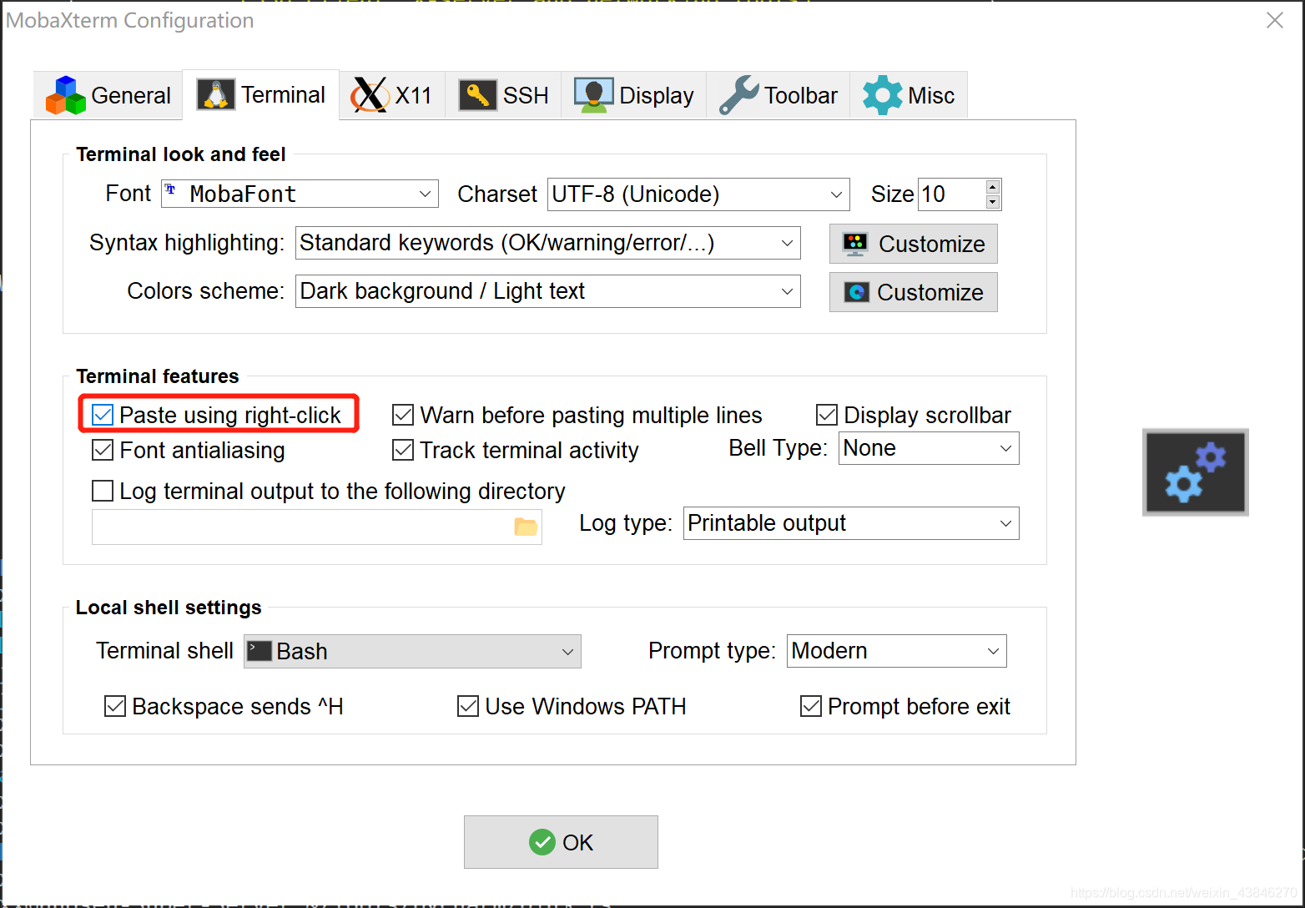Viewport: 1305px width, 908px height.
Task: Customize the colors scheme
Action: coord(914,292)
